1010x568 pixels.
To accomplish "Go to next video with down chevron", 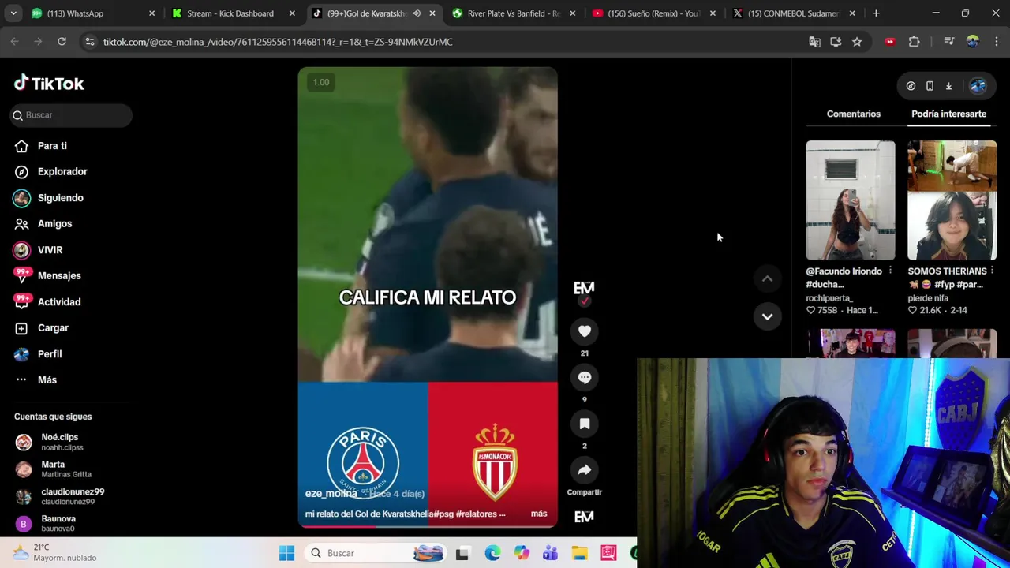I will 767,316.
